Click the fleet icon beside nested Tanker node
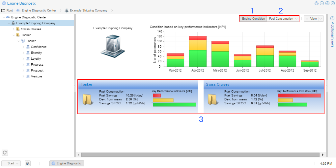336x168 pixels. [x=23, y=41]
